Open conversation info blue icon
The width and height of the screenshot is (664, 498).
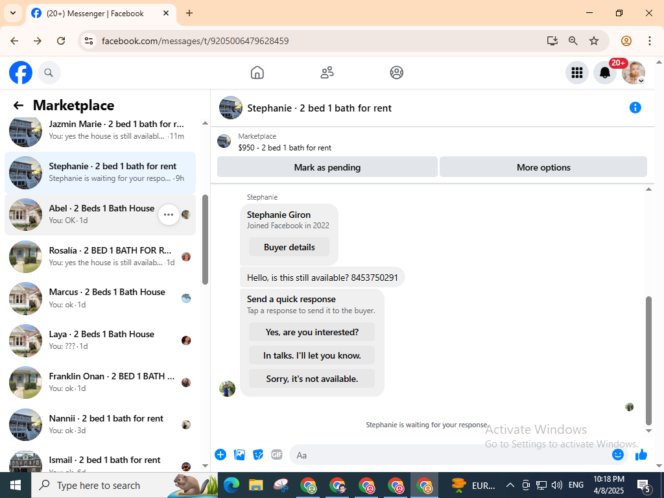pos(635,108)
